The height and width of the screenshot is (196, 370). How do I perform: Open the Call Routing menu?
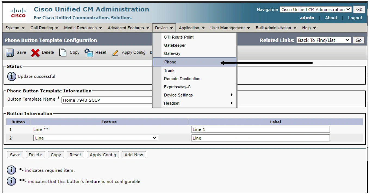point(44,28)
